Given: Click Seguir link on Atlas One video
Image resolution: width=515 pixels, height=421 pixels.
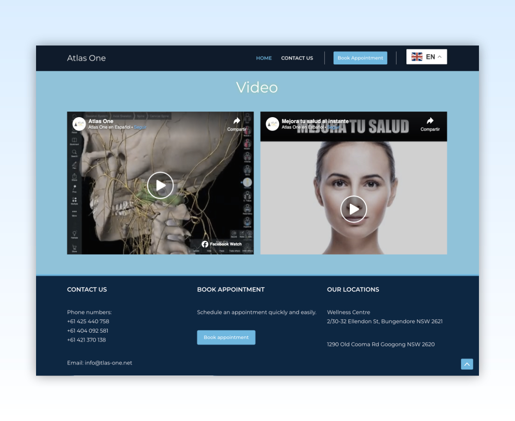Looking at the screenshot, I should pyautogui.click(x=140, y=127).
